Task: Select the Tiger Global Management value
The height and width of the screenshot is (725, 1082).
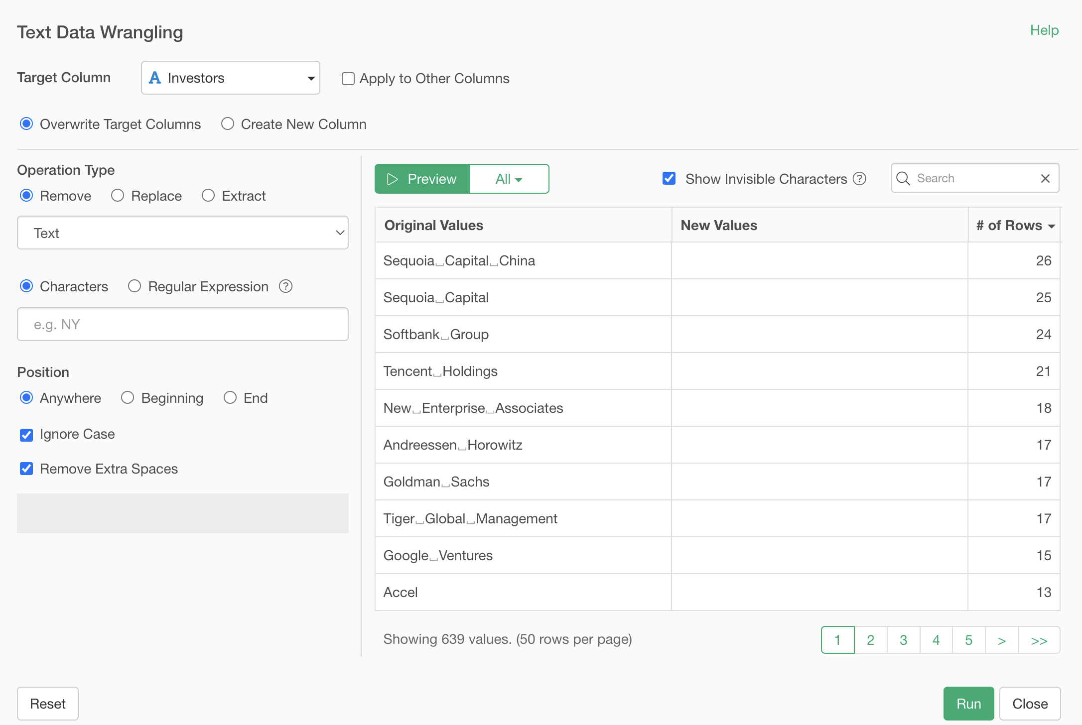Action: click(470, 518)
